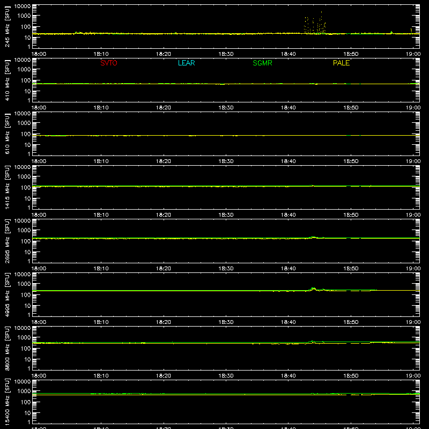
Task: Click the 10000 y-axis label of 245 MHz plot
Action: tap(23, 6)
